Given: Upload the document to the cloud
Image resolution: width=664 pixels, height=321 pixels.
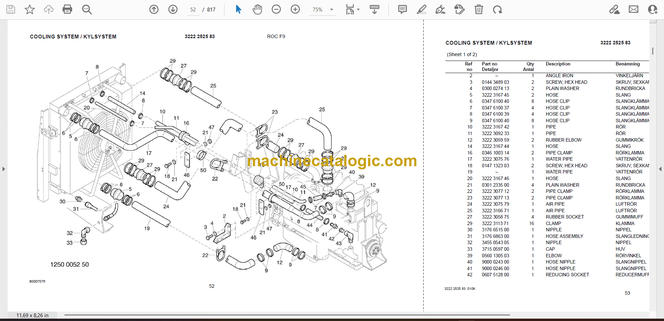Looking at the screenshot, I should coord(49,9).
